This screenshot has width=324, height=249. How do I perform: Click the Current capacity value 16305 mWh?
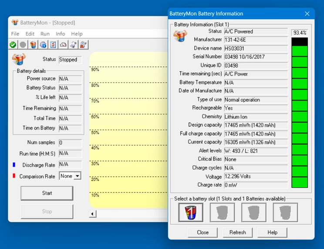coord(256,142)
